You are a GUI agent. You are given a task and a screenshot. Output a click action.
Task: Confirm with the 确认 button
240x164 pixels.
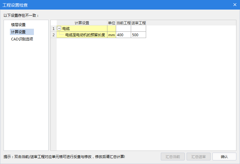click(x=224, y=157)
